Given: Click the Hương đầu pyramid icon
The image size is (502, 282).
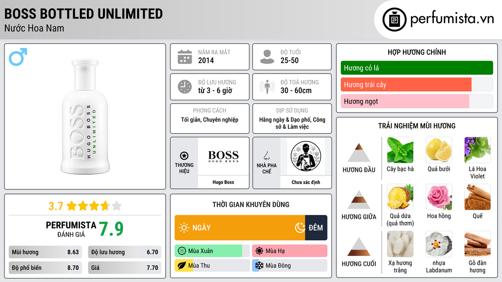Looking at the screenshot, I should pos(359,153).
